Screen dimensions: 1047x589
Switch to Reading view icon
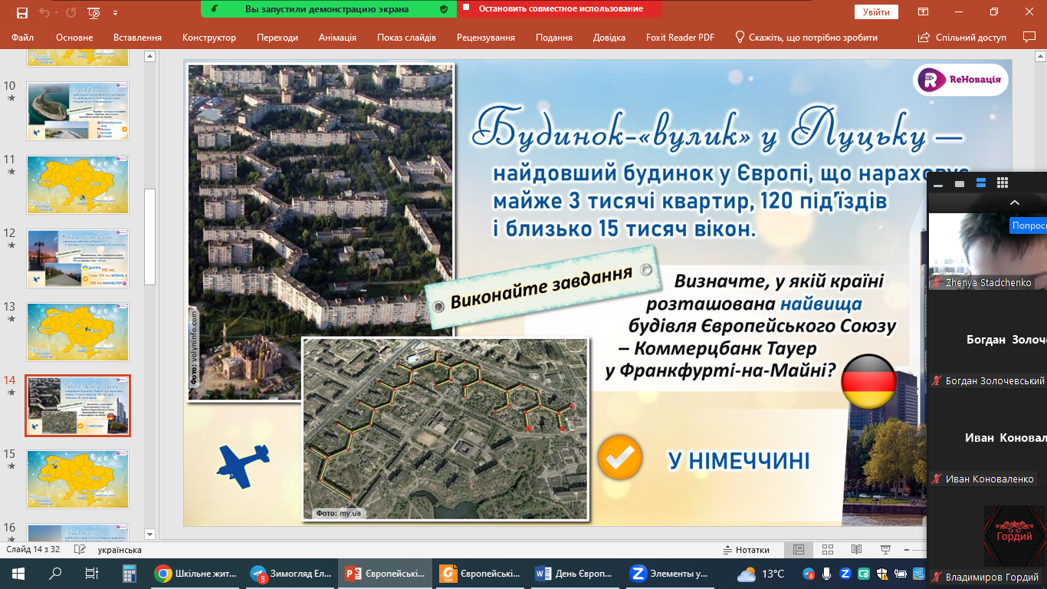856,550
